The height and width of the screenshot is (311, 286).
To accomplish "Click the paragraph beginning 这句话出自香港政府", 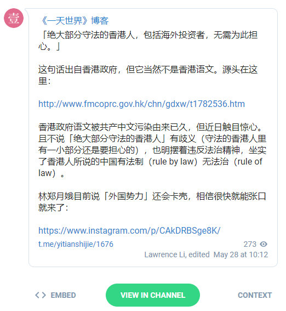I will [x=148, y=75].
